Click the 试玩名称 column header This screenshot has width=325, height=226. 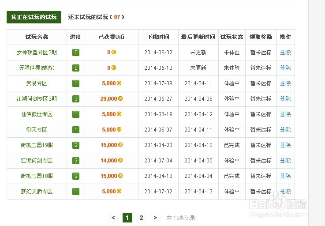(x=37, y=37)
